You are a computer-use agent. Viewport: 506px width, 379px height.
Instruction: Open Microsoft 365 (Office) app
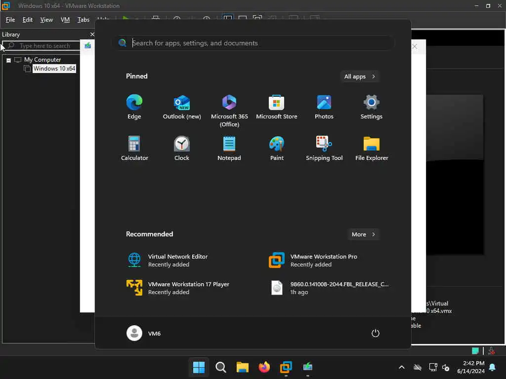[x=229, y=111]
